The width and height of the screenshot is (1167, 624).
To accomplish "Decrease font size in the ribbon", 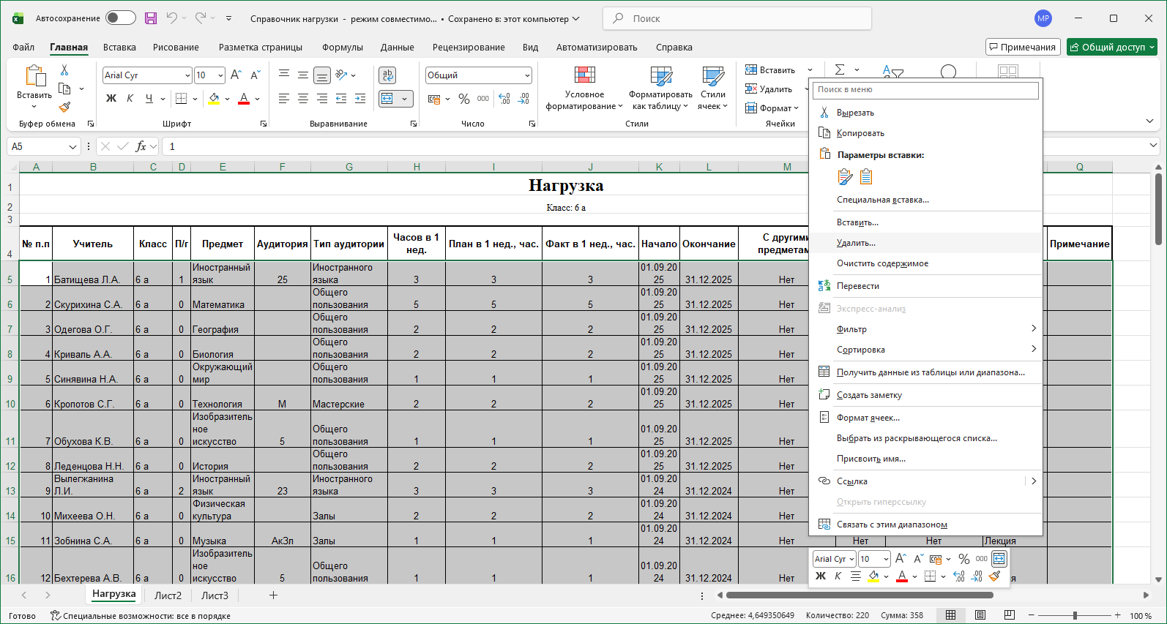I will click(x=255, y=75).
